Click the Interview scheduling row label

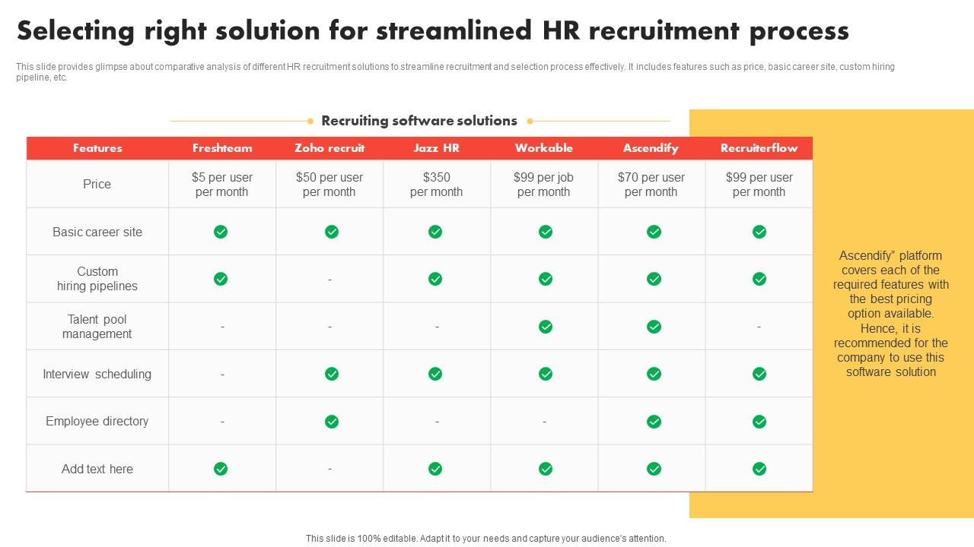(97, 374)
